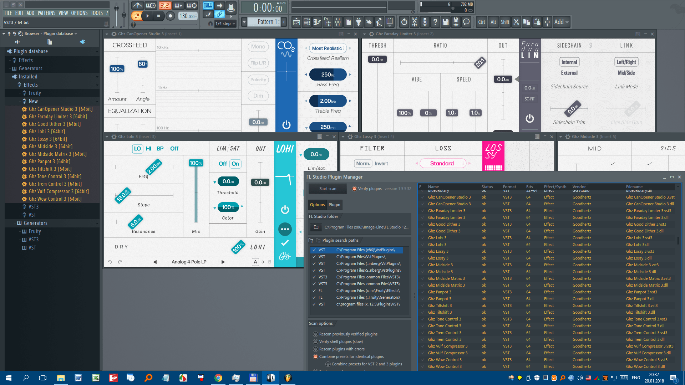
Task: Click the microphone one-click recording icon
Action: click(425, 22)
